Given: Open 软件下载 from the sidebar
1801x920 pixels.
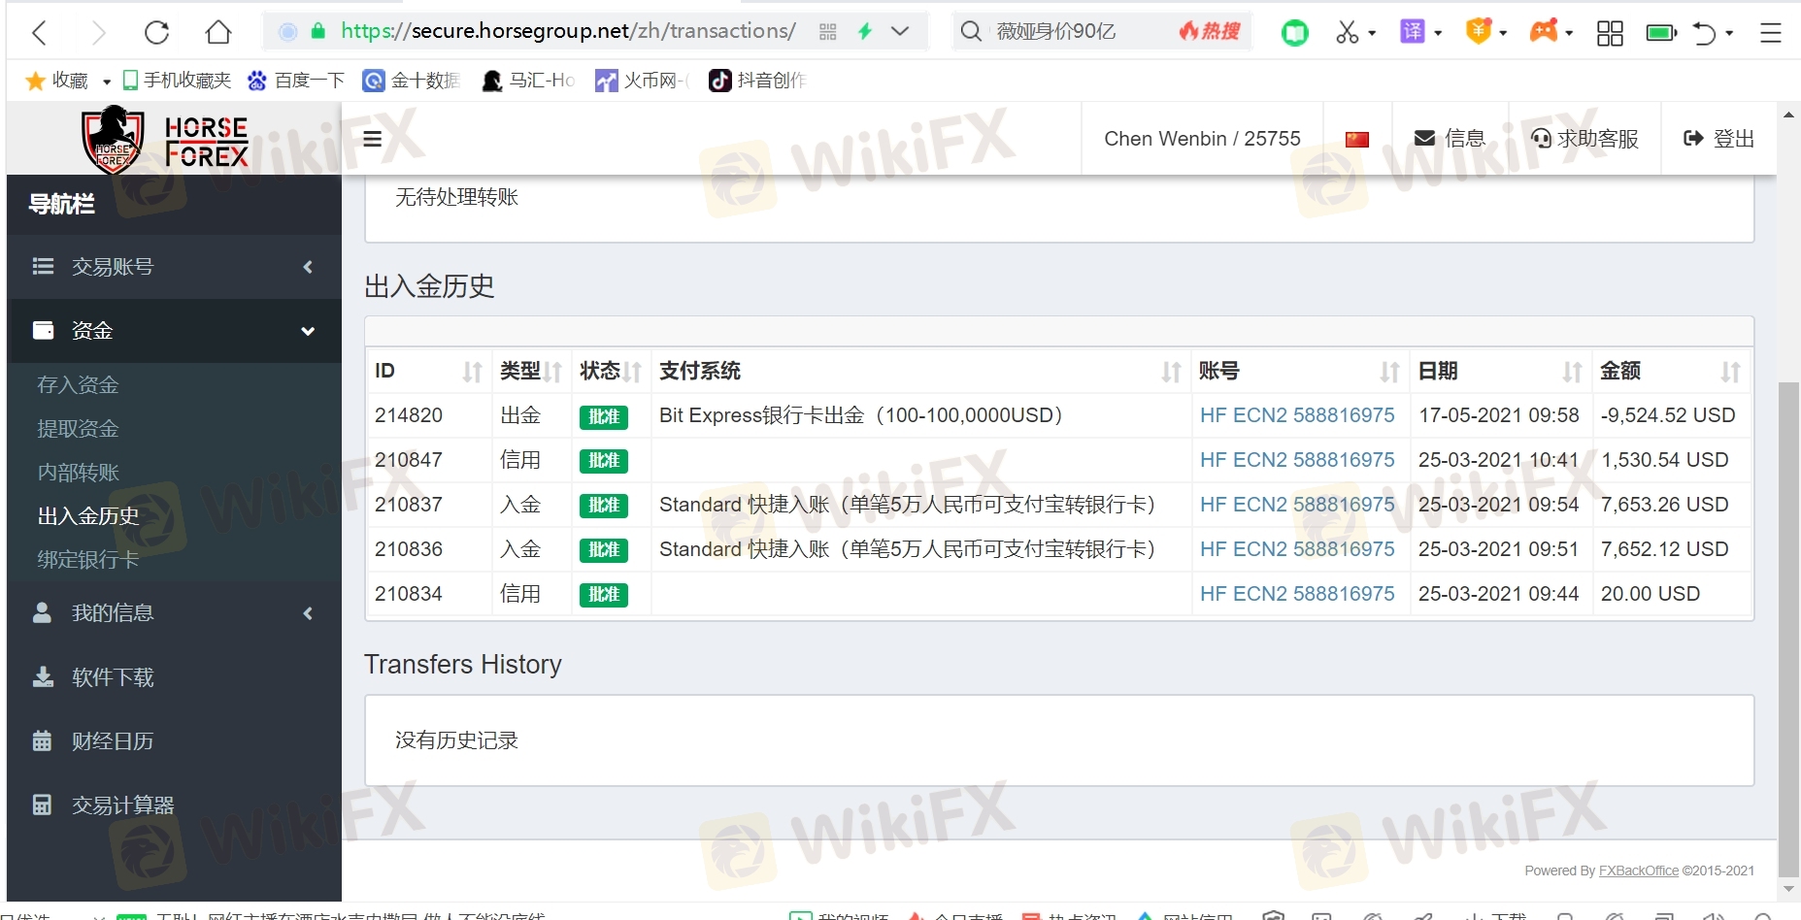Looking at the screenshot, I should (113, 677).
